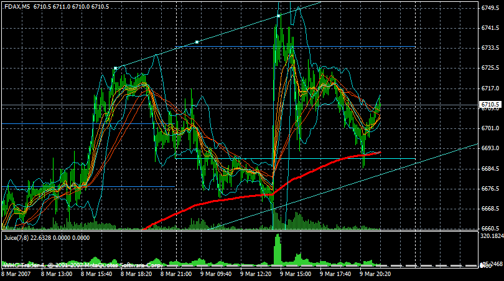504x281 pixels.
Task: Click the 9 Mar 15:00 time label
Action: point(296,274)
